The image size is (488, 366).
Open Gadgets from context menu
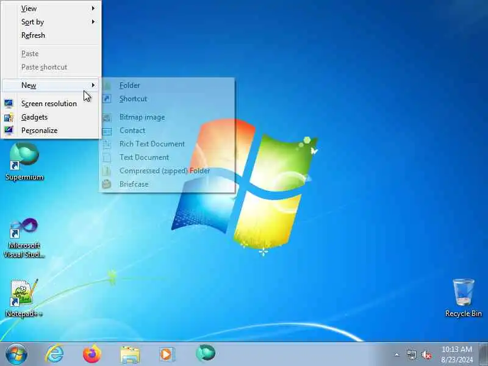(x=51, y=117)
